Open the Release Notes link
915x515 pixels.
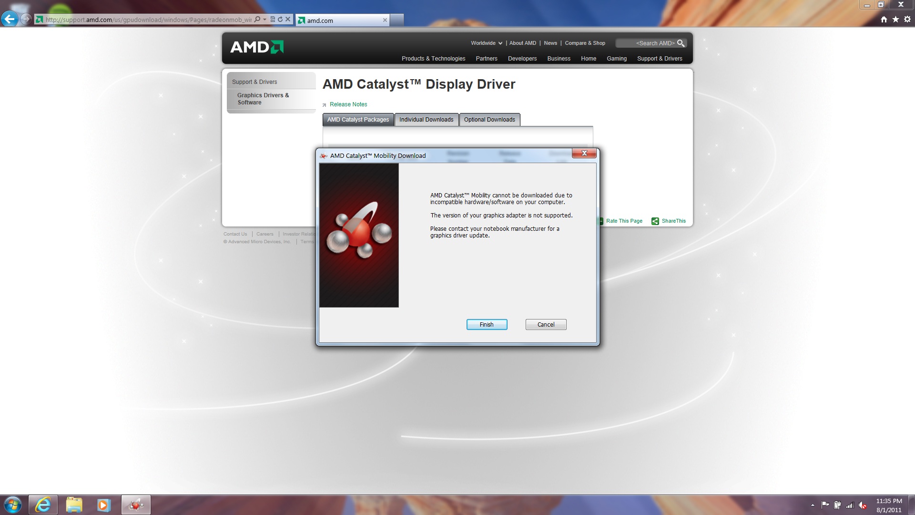coord(348,104)
